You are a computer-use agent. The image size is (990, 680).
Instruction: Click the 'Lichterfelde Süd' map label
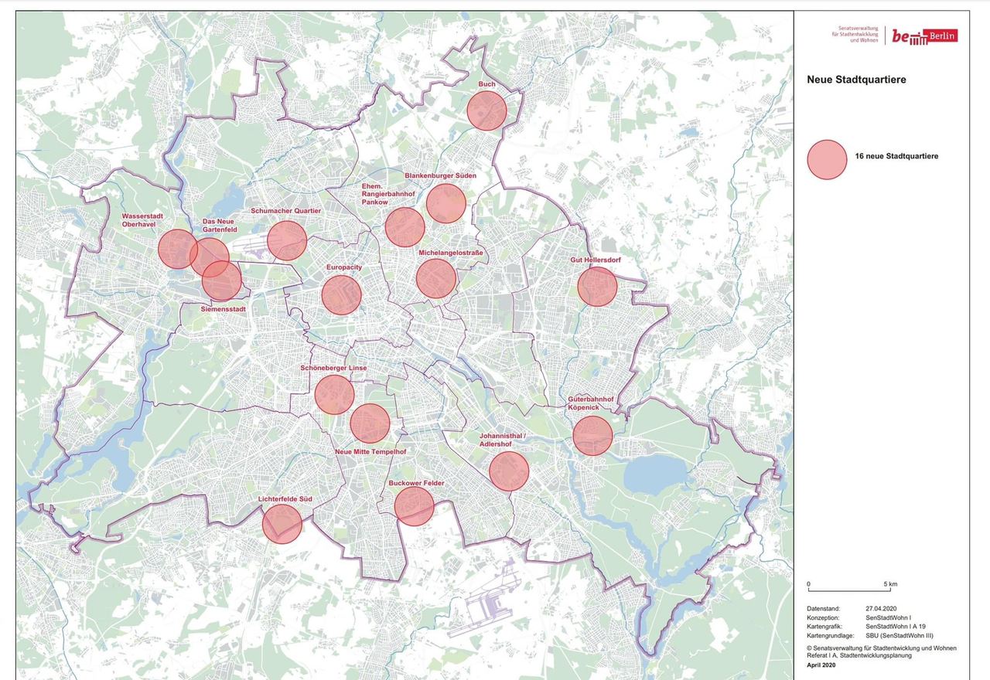click(x=285, y=499)
